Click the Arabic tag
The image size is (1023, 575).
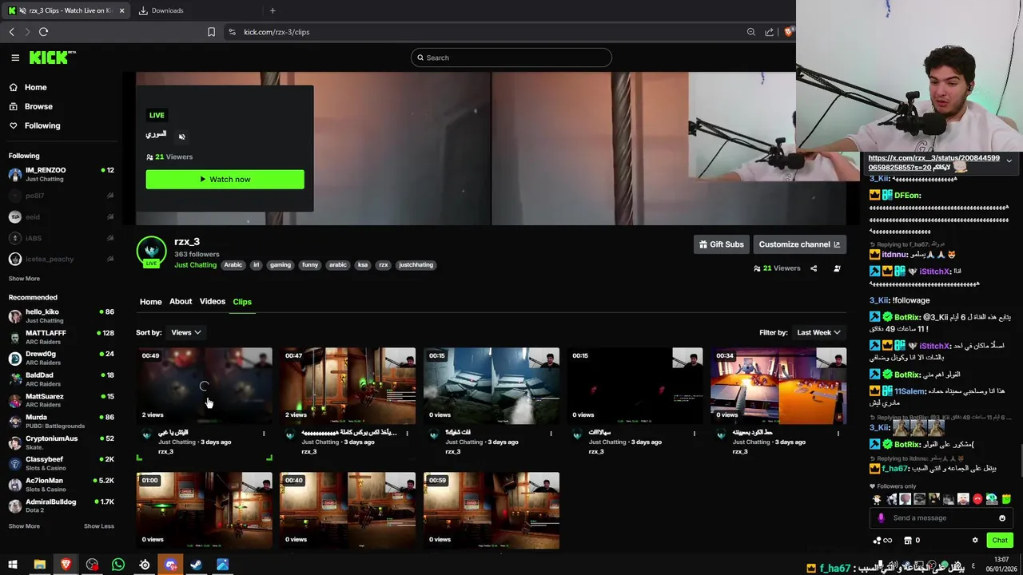click(233, 265)
